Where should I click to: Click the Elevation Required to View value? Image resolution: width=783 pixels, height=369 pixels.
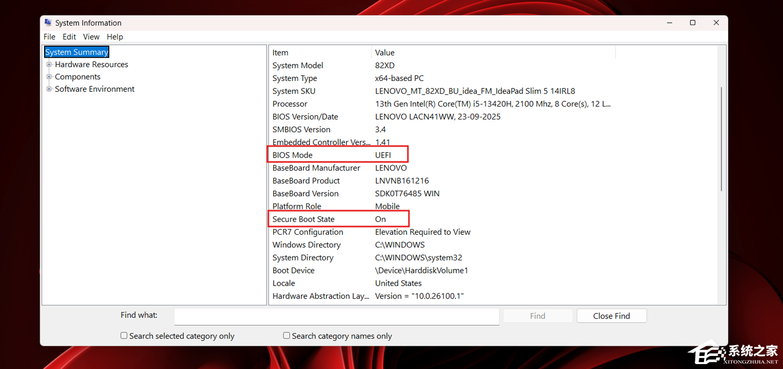[x=422, y=232]
